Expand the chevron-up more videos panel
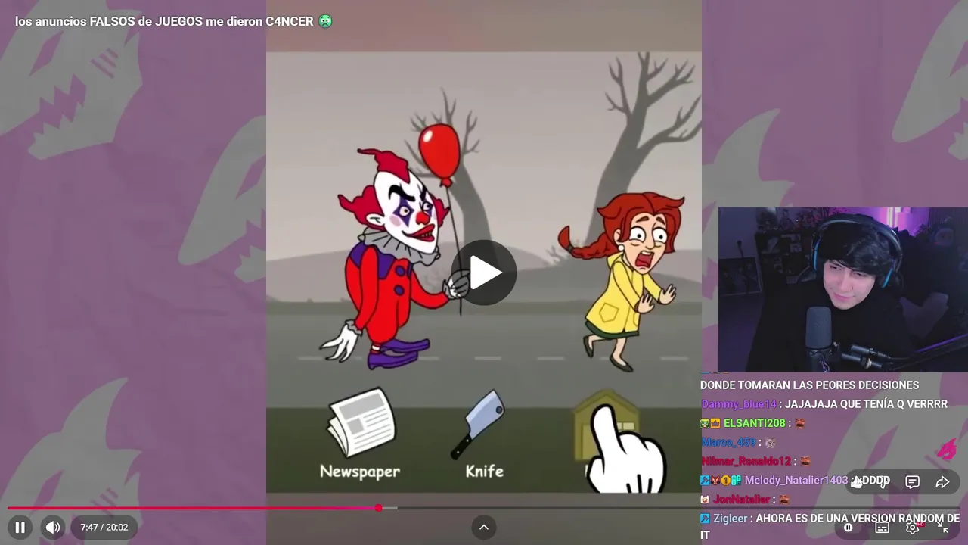The height and width of the screenshot is (545, 968). (484, 527)
